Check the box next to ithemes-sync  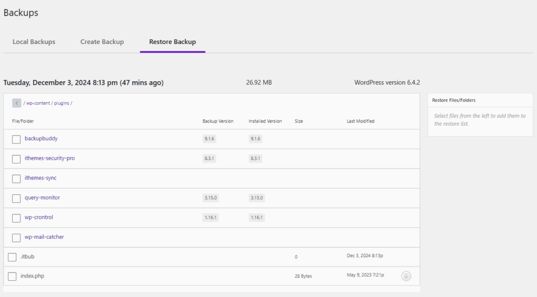tap(16, 179)
